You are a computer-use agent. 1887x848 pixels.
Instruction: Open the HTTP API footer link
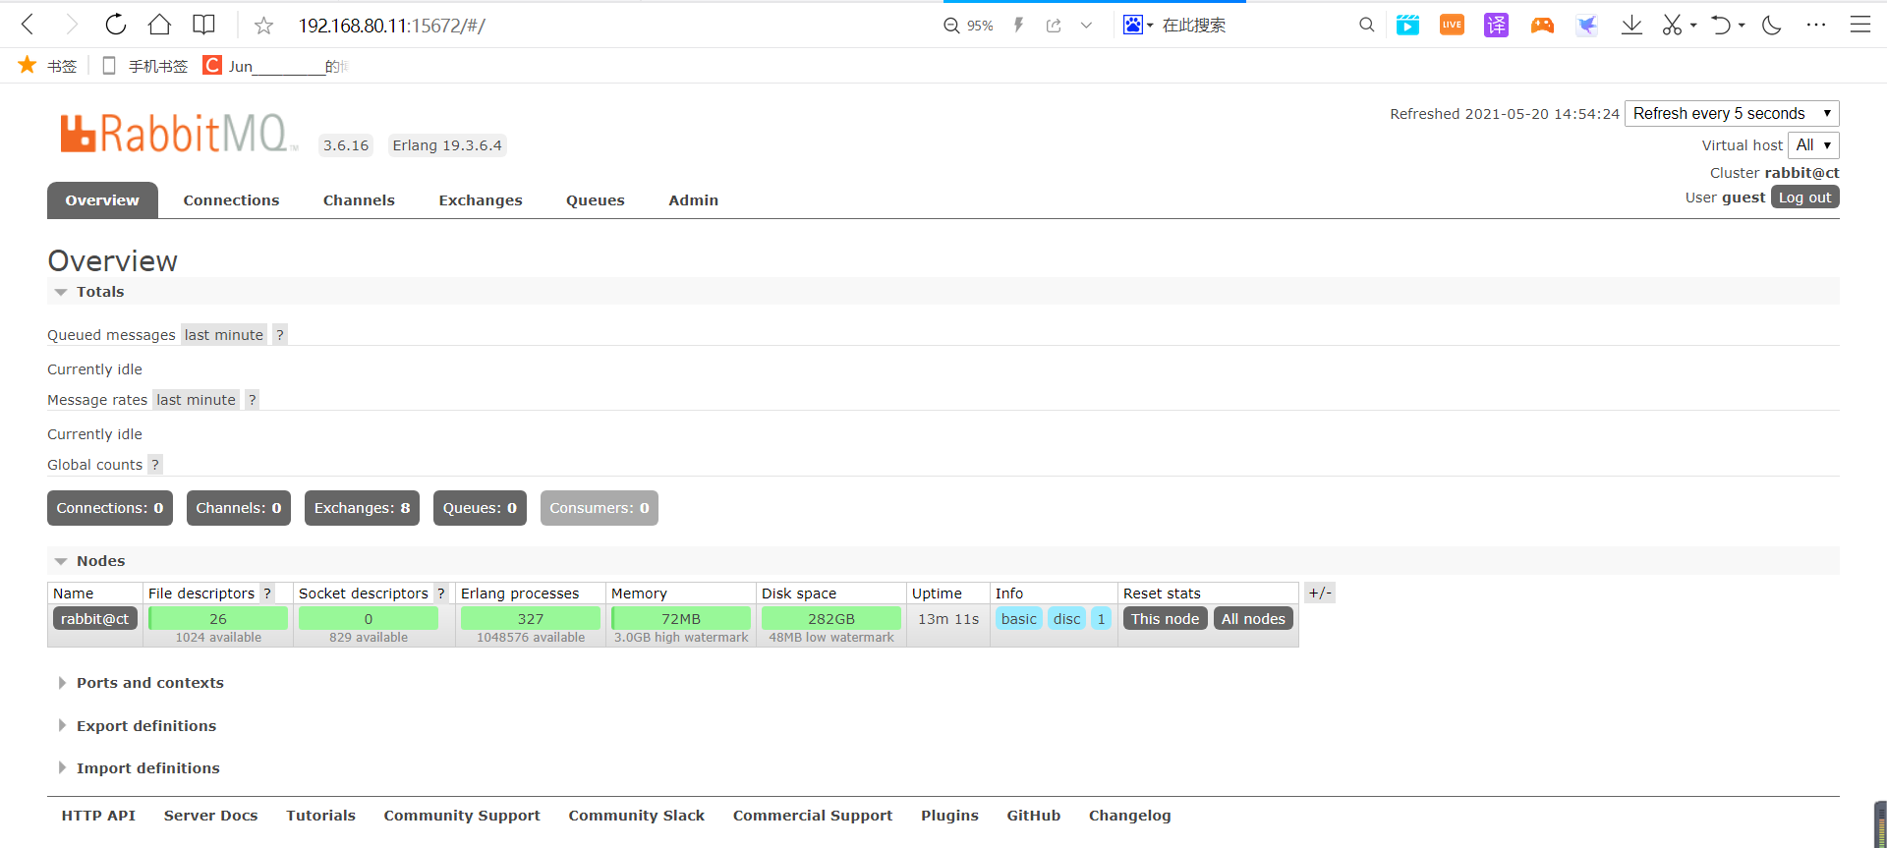98,816
